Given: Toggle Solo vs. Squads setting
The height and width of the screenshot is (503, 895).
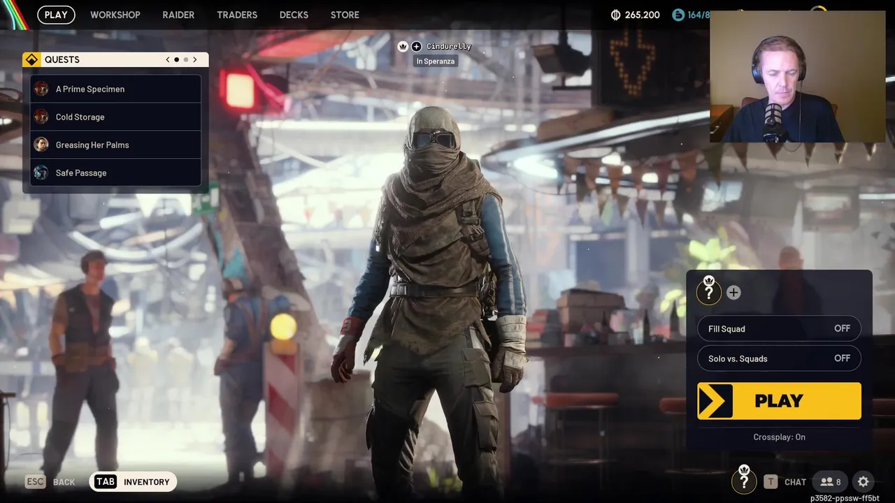Looking at the screenshot, I should pos(779,358).
